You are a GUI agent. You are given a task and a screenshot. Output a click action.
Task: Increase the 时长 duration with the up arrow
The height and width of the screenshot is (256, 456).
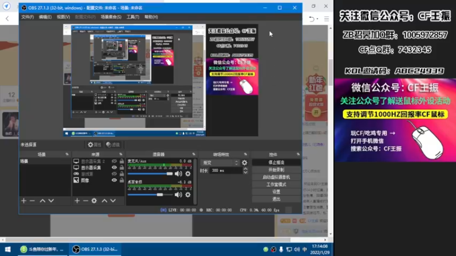(246, 168)
